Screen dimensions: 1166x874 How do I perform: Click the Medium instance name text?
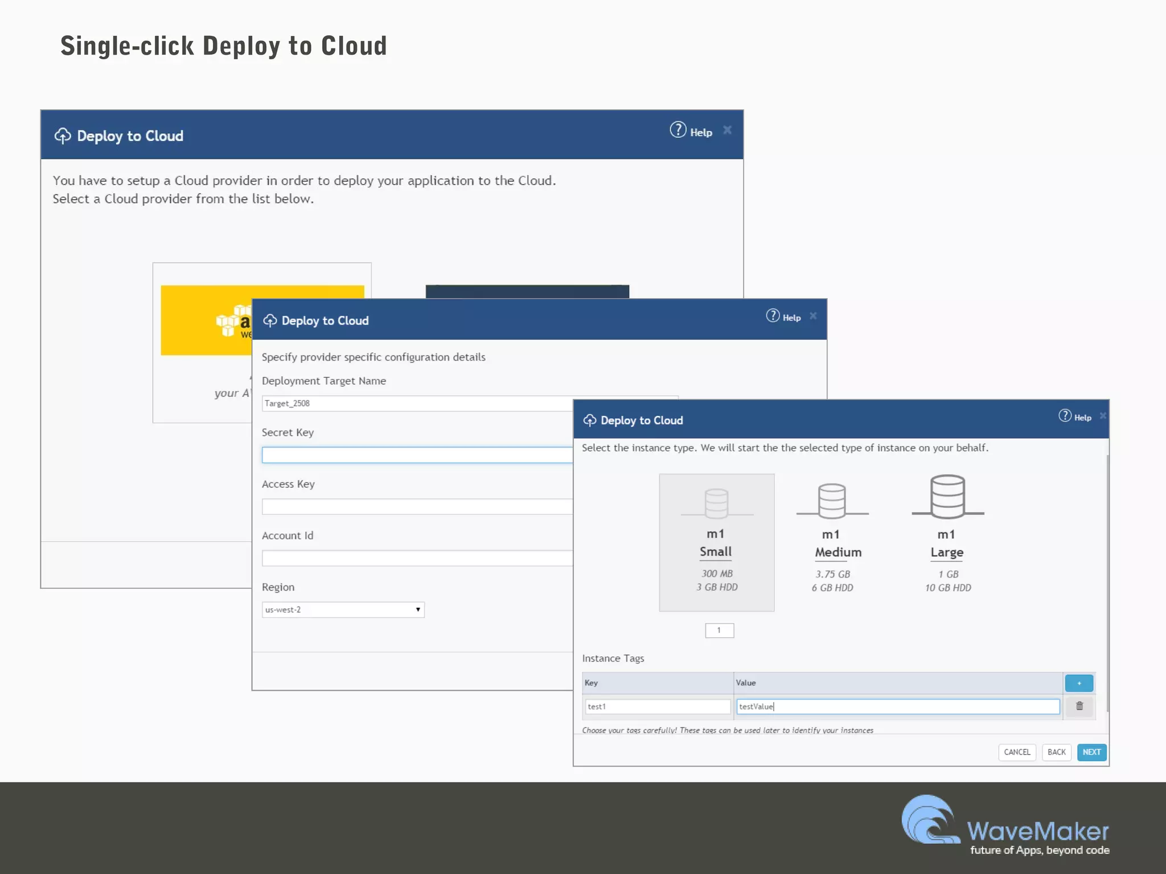(x=838, y=552)
